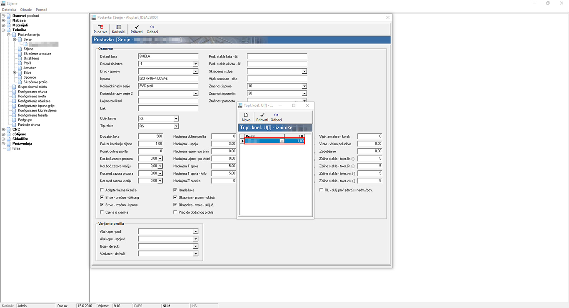This screenshot has height=308, width=569.
Task: Open 'Varijante - defaulti' dropdown
Action: click(195, 253)
